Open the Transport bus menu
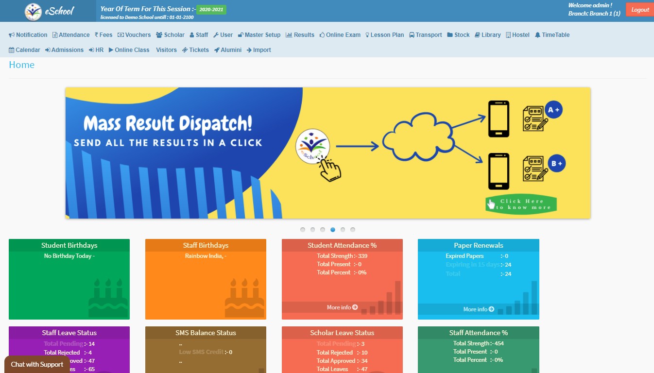Viewport: 654px width, 373px height. [426, 35]
